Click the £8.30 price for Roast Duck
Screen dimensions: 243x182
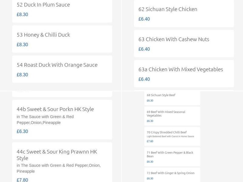(x=22, y=74)
